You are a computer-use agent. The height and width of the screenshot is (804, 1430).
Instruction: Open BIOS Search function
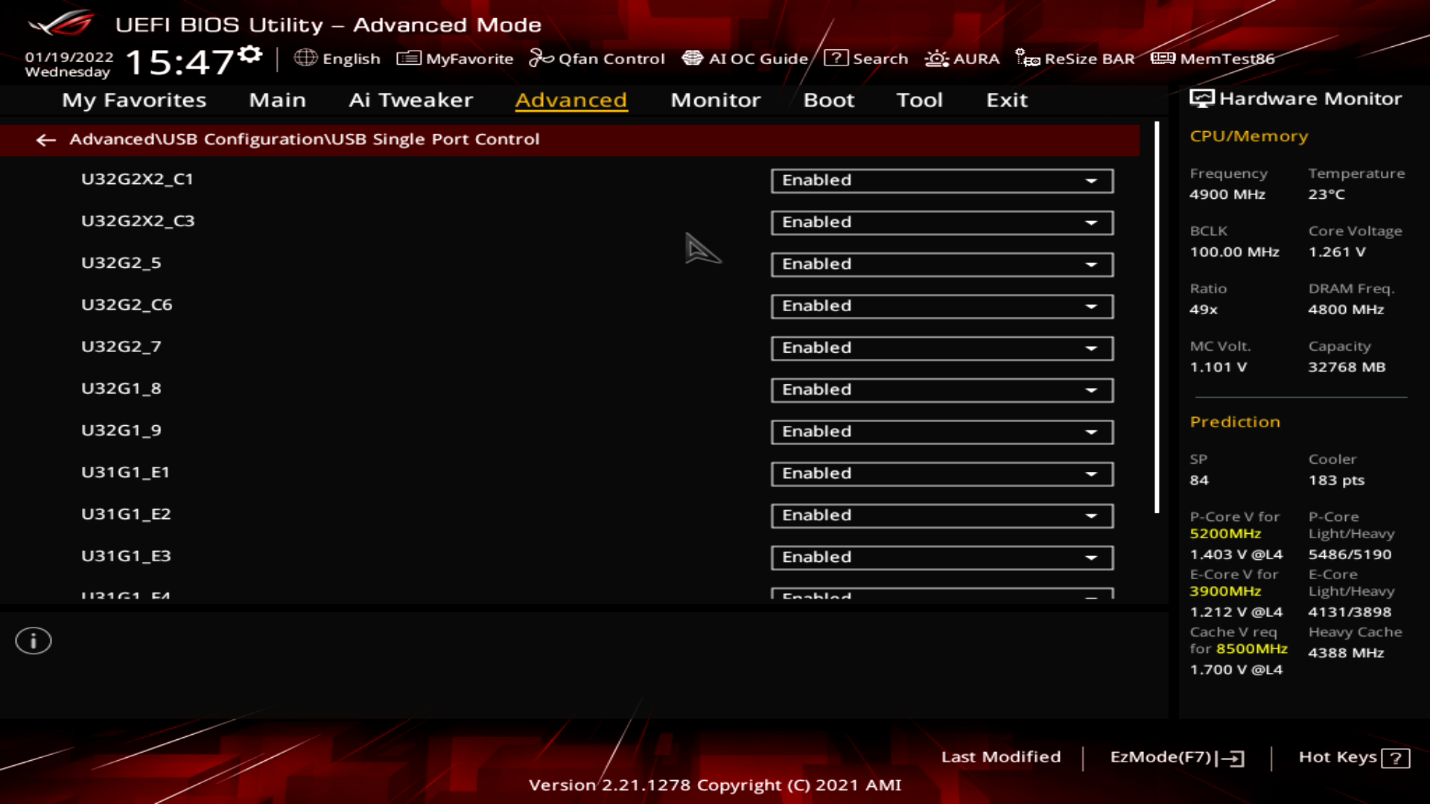pyautogui.click(x=867, y=58)
